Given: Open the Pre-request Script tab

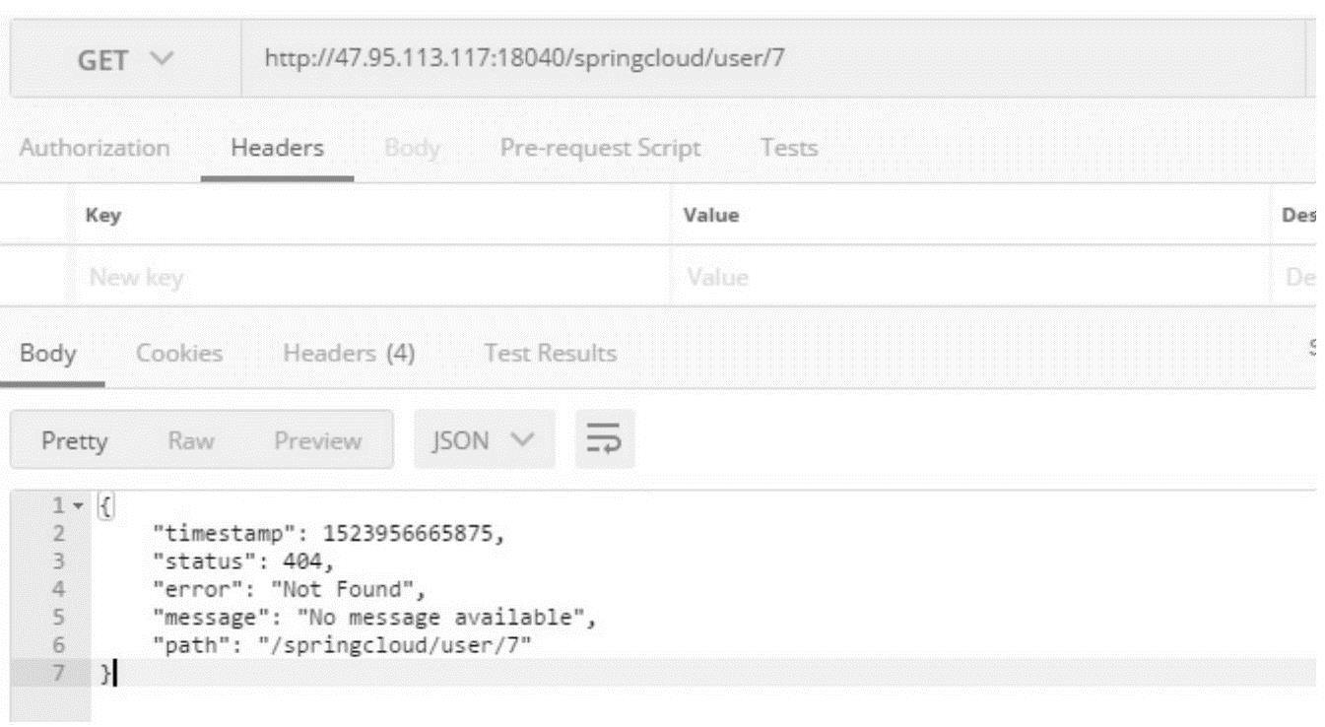Looking at the screenshot, I should 600,149.
